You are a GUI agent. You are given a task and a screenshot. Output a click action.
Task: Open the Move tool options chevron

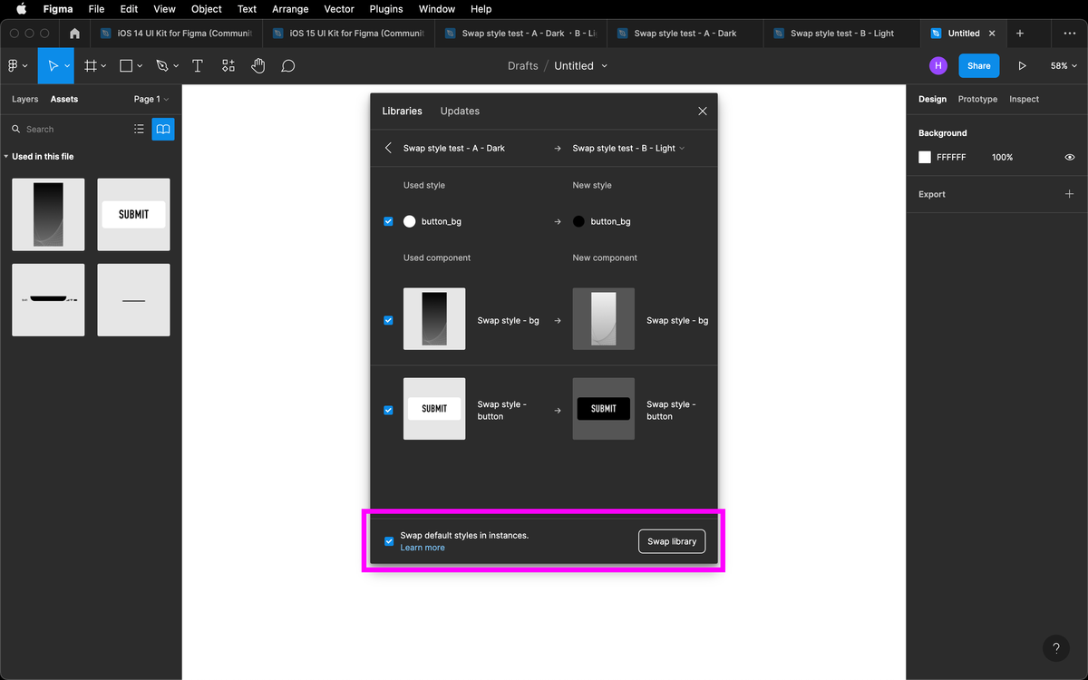click(x=68, y=66)
